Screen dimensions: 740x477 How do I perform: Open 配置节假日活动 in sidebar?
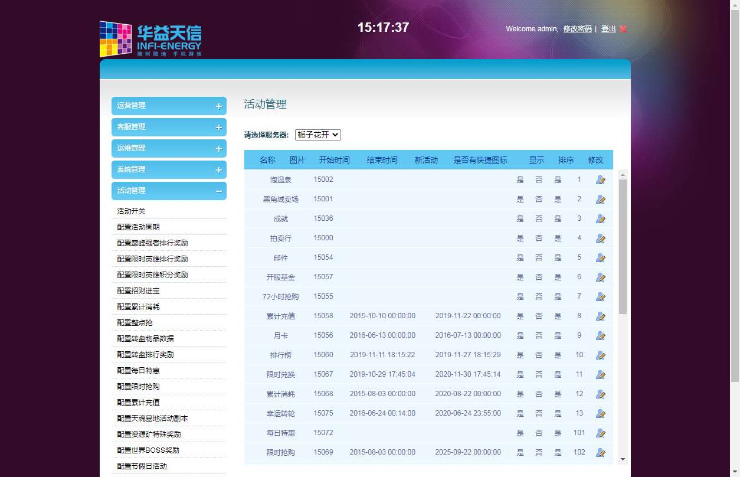142,466
